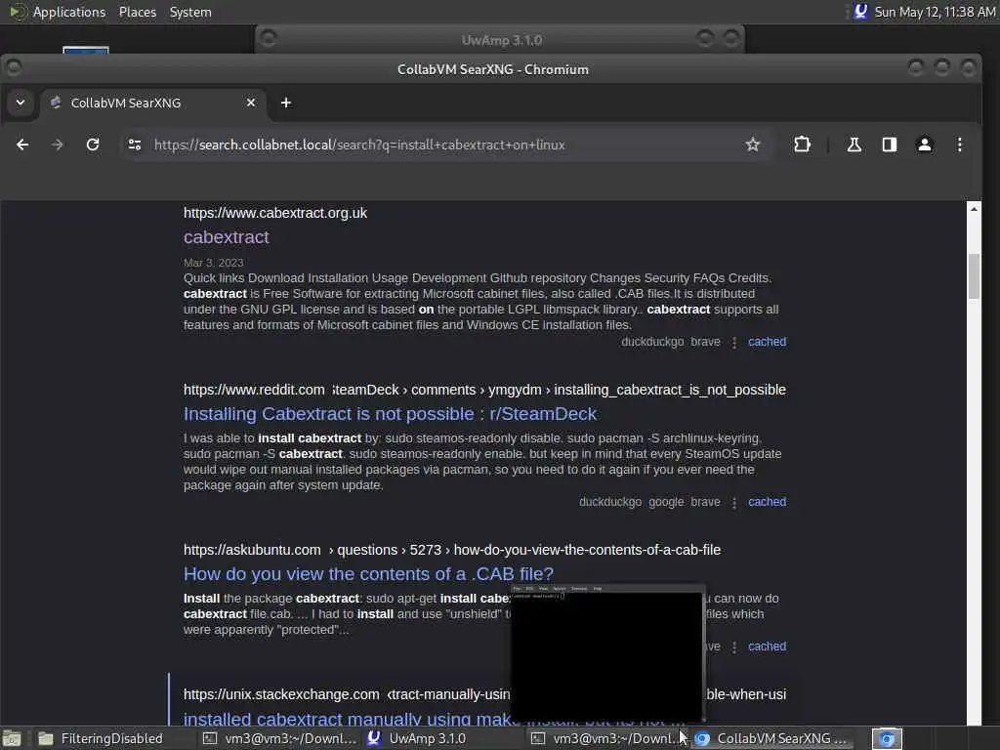Click the terminal preview thumbnail

(607, 652)
